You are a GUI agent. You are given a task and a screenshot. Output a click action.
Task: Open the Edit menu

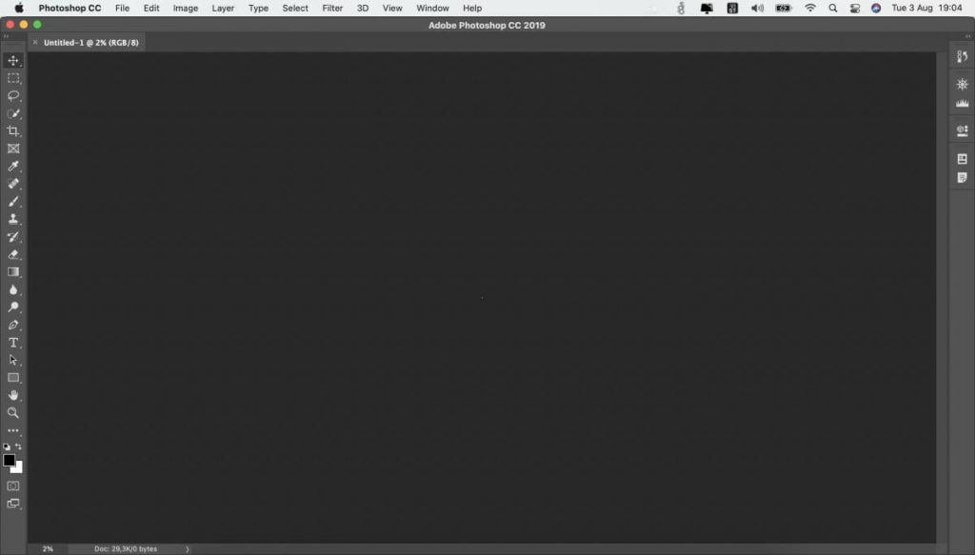point(151,8)
